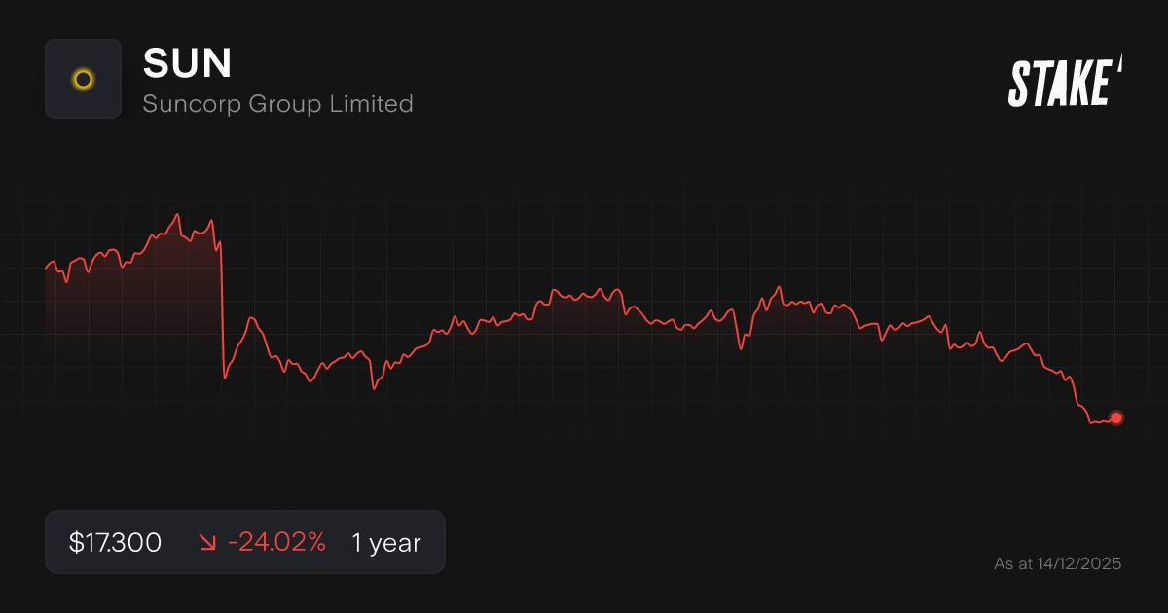This screenshot has height=613, width=1168.
Task: Click the Suncorp Group Limited company name
Action: pyautogui.click(x=277, y=103)
